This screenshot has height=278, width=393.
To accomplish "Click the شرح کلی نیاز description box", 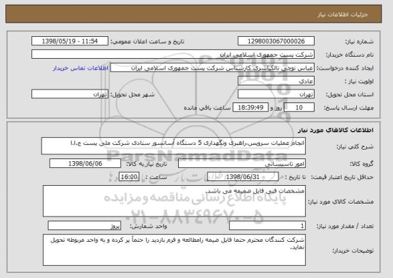I will click(x=173, y=145).
